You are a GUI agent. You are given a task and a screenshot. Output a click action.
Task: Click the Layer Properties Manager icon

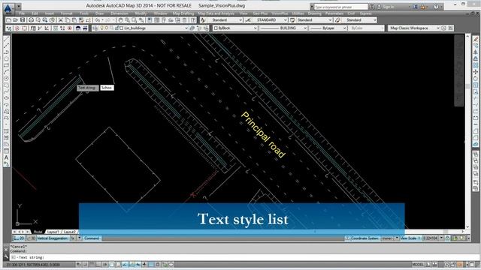click(x=95, y=28)
